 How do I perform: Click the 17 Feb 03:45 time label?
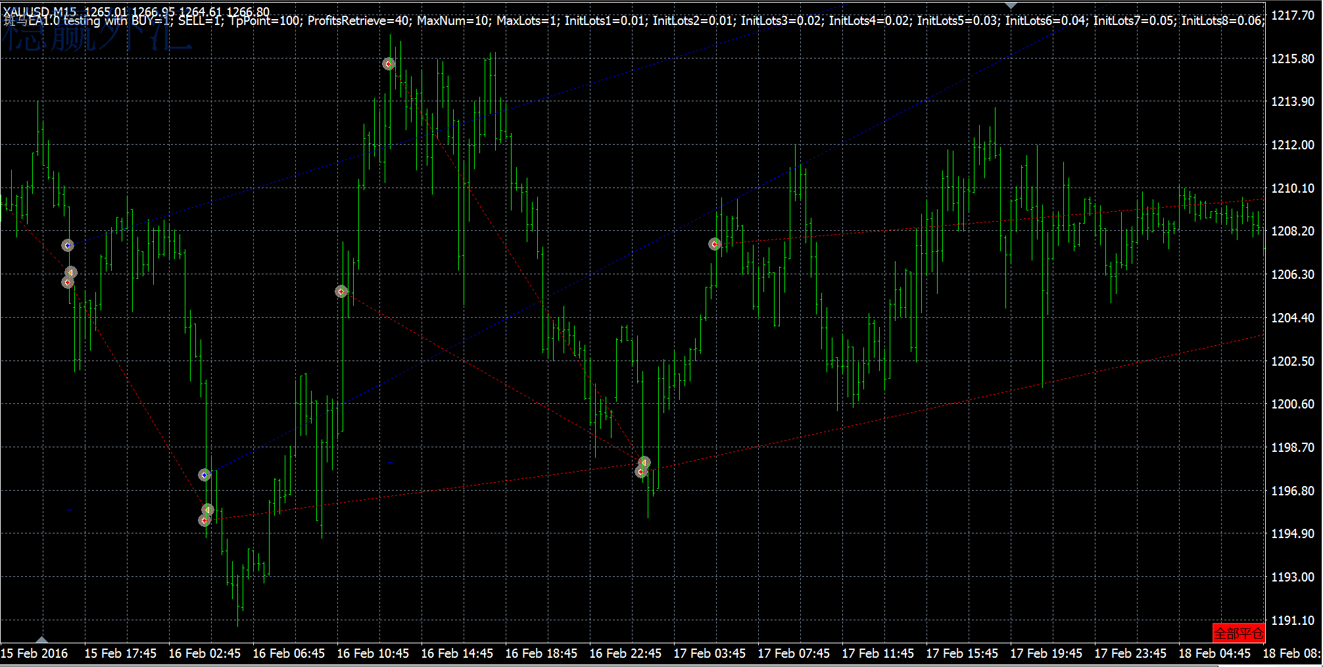tap(710, 653)
